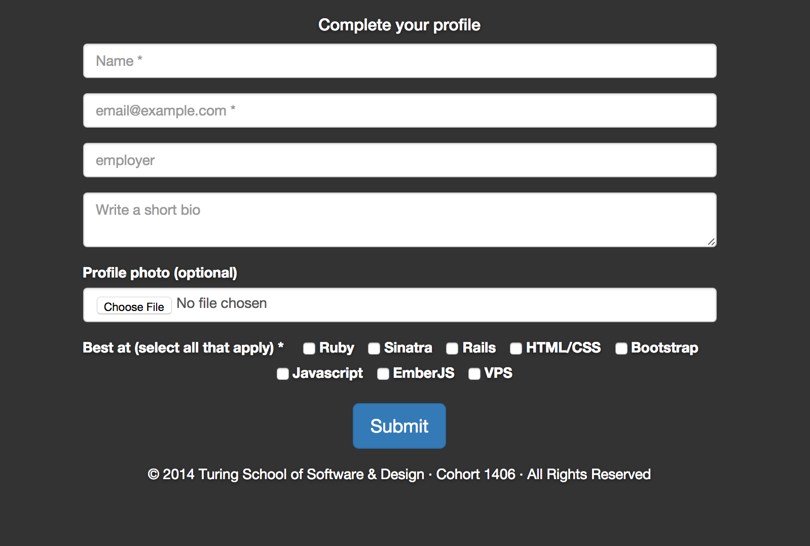Open the Choose File picker
The width and height of the screenshot is (810, 546).
point(134,306)
